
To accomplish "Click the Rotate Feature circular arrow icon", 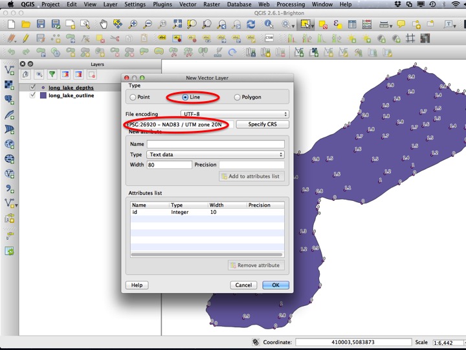I will pyautogui.click(x=232, y=52).
